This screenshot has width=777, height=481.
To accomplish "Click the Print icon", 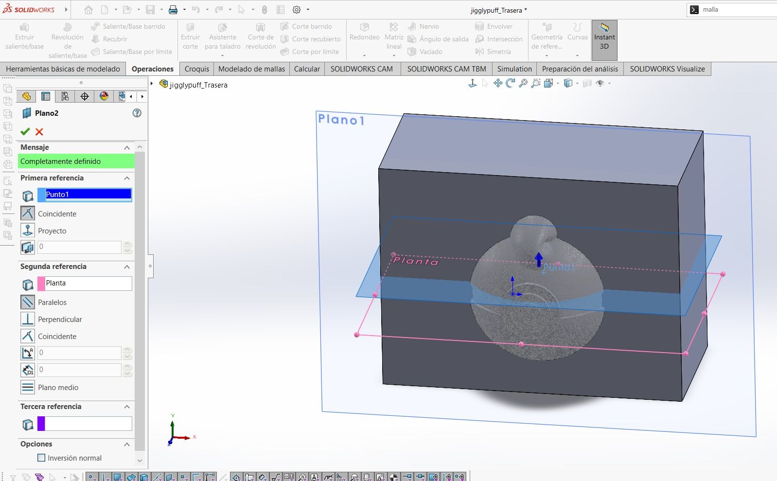I will (173, 10).
